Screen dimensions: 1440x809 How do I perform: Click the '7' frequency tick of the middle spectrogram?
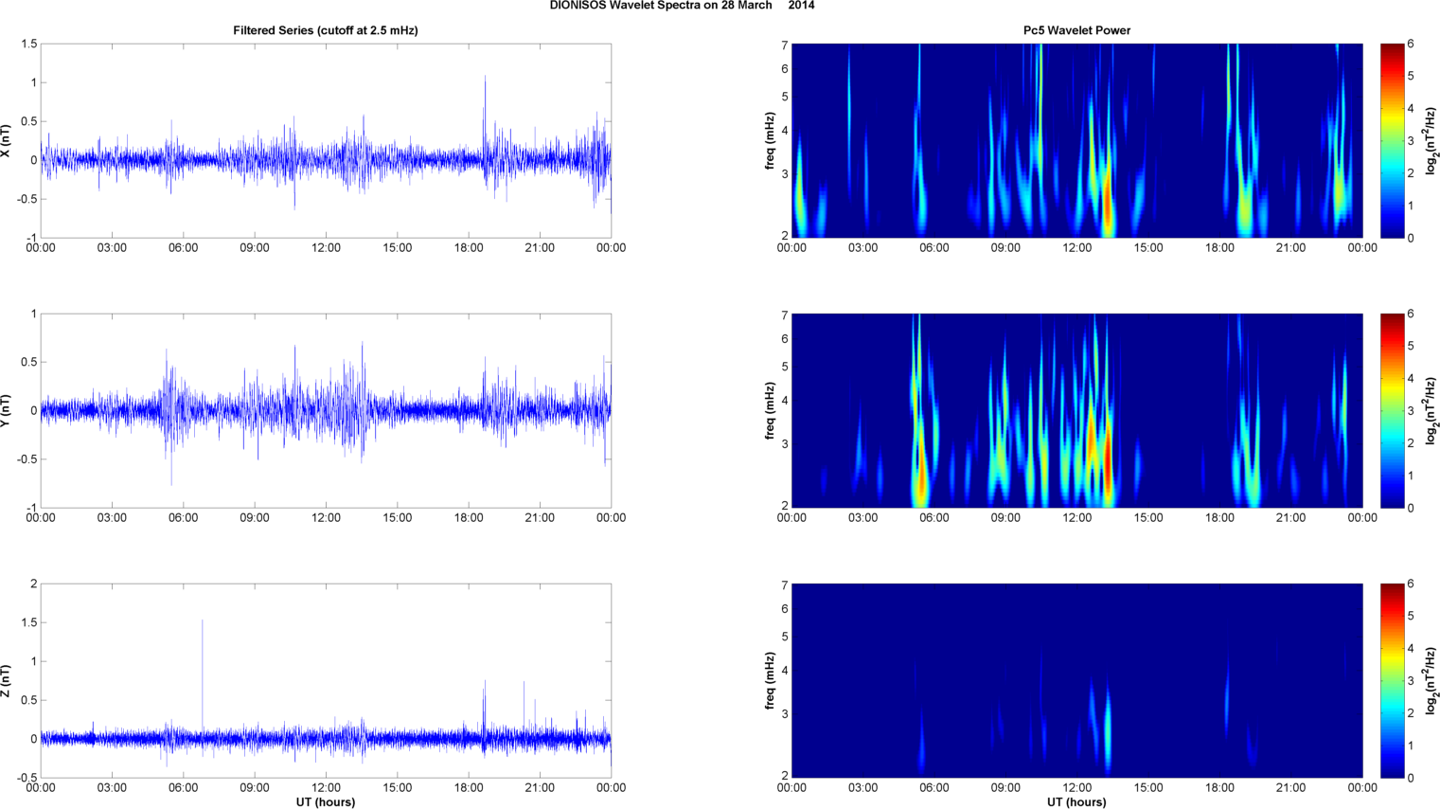tap(784, 315)
